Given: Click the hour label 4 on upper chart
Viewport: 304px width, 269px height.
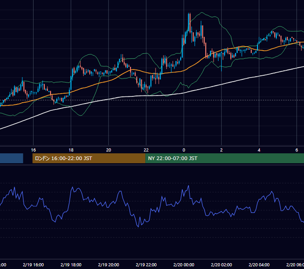Looking at the screenshot, I should pos(259,150).
